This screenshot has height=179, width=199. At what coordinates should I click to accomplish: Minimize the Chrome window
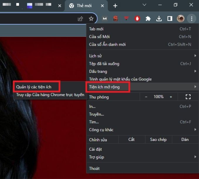[x=160, y=5]
